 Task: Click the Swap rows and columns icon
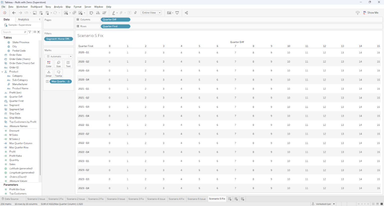[91, 13]
